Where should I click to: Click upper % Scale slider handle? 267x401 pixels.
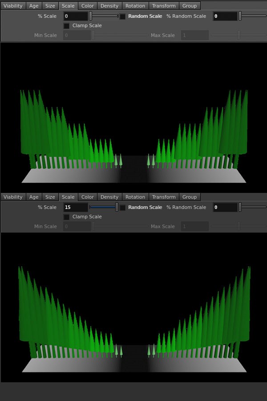pos(90,16)
